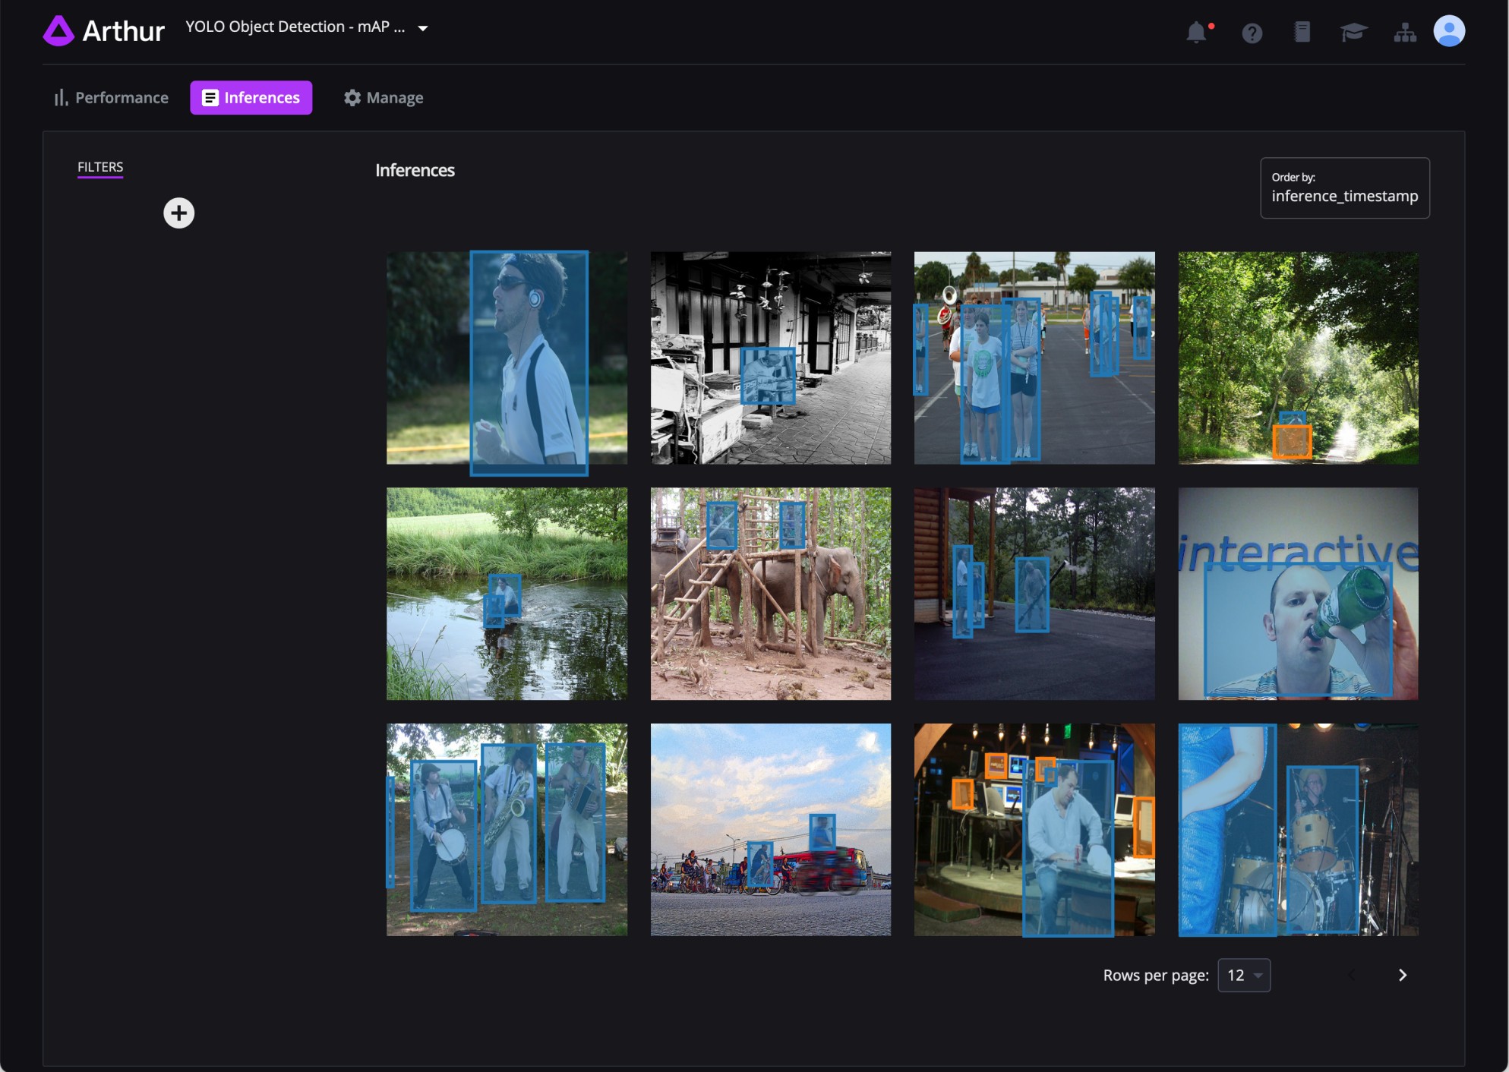Click the Arthur triangle logo
This screenshot has height=1072, width=1509.
(59, 30)
